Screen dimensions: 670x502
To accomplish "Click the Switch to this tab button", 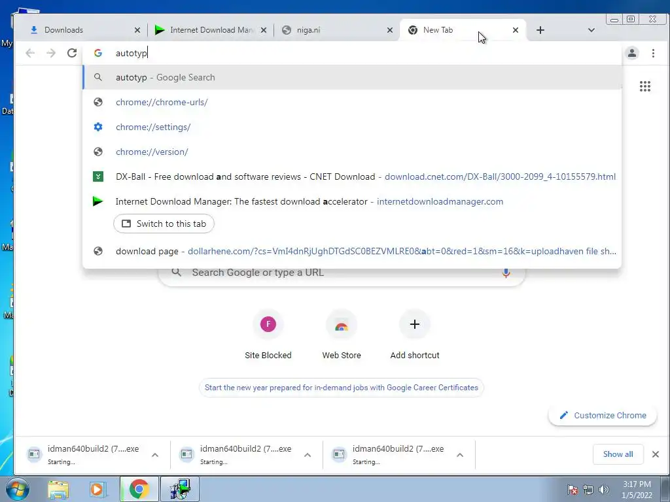I will point(164,224).
